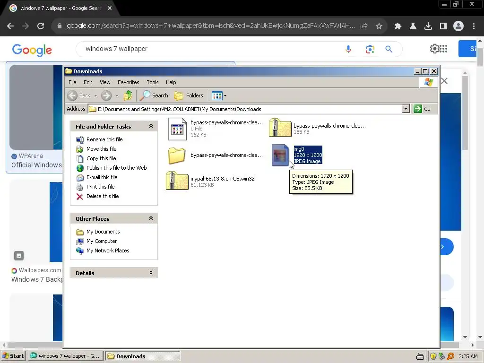Open Google apps grid
This screenshot has width=484, height=363.
click(443, 49)
